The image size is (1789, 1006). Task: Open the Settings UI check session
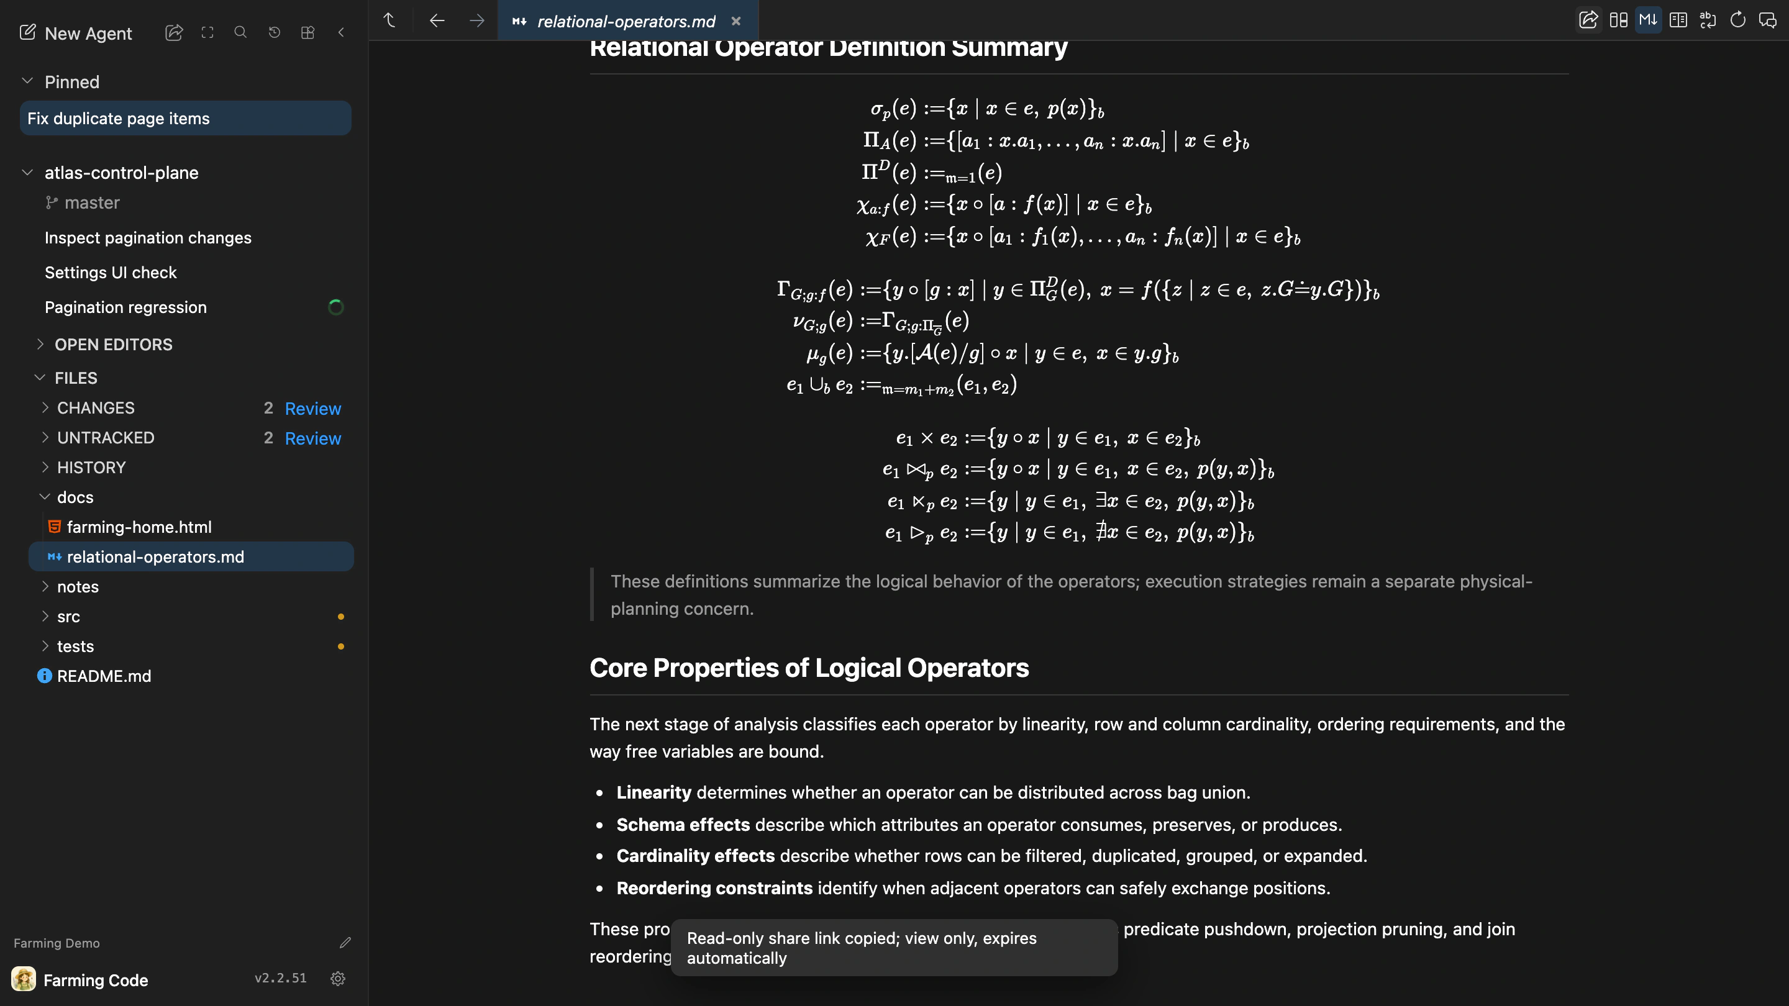(x=111, y=272)
